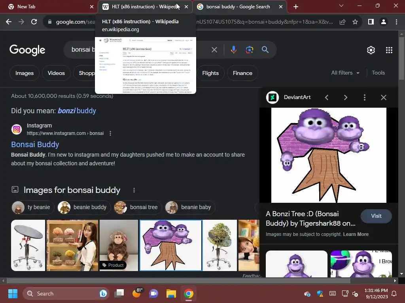Screen dimensions: 405x303
Task: Switch to the New Tab tab
Action: click(x=49, y=7)
